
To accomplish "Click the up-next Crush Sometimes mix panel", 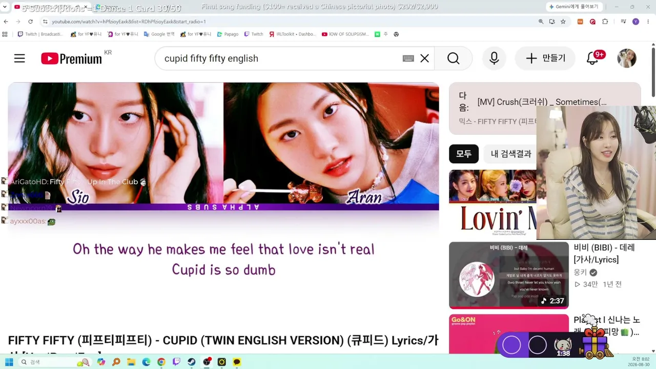I will pyautogui.click(x=545, y=108).
